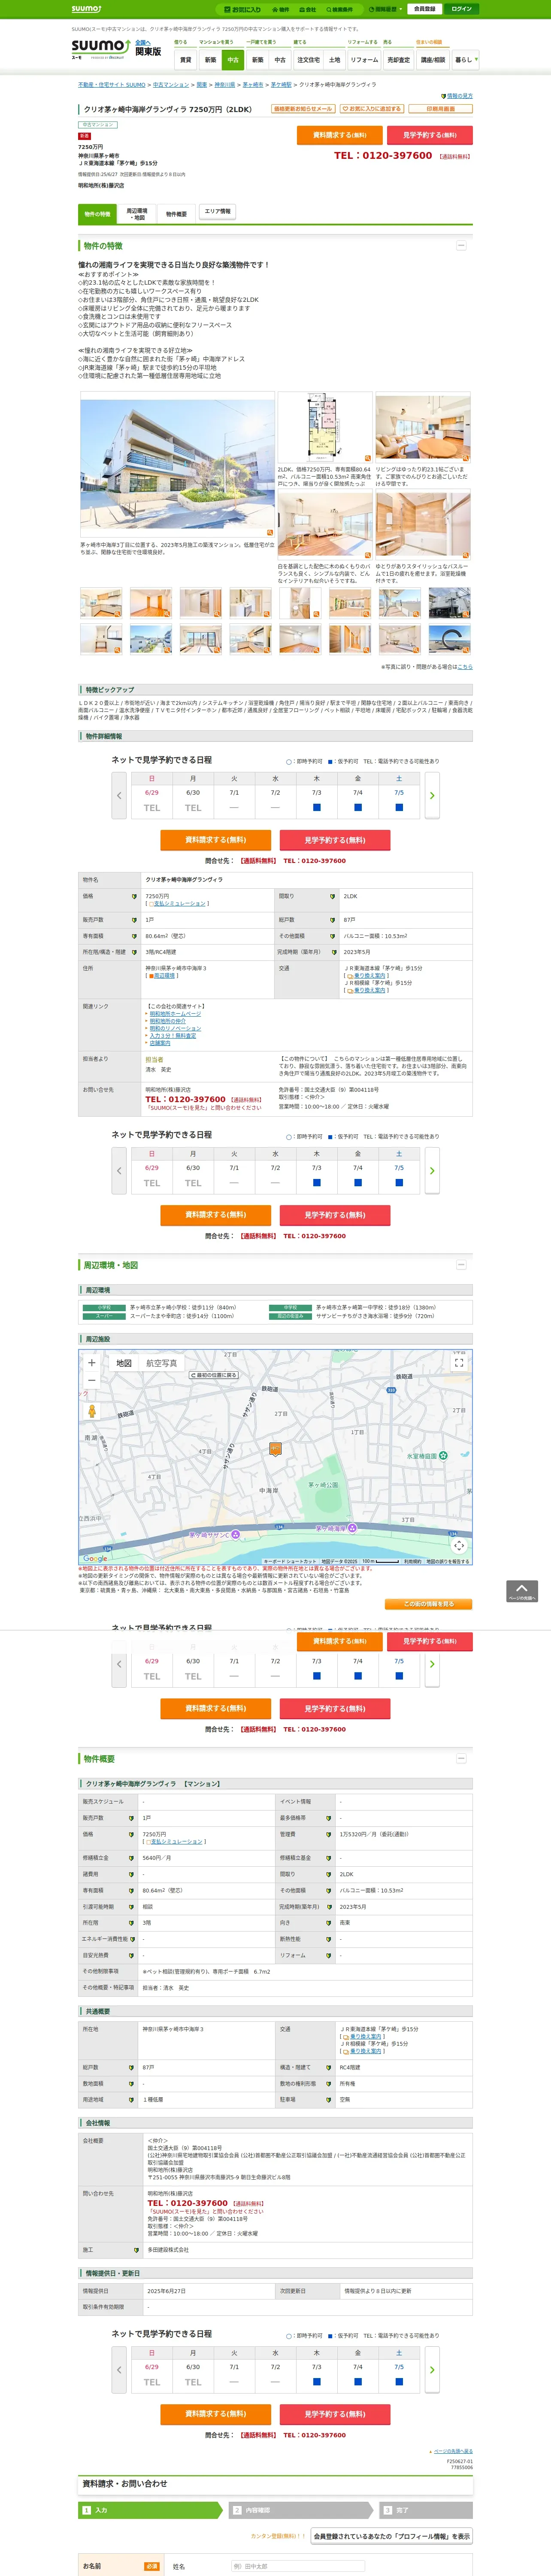Click the orange property marker on the map

[x=275, y=1448]
